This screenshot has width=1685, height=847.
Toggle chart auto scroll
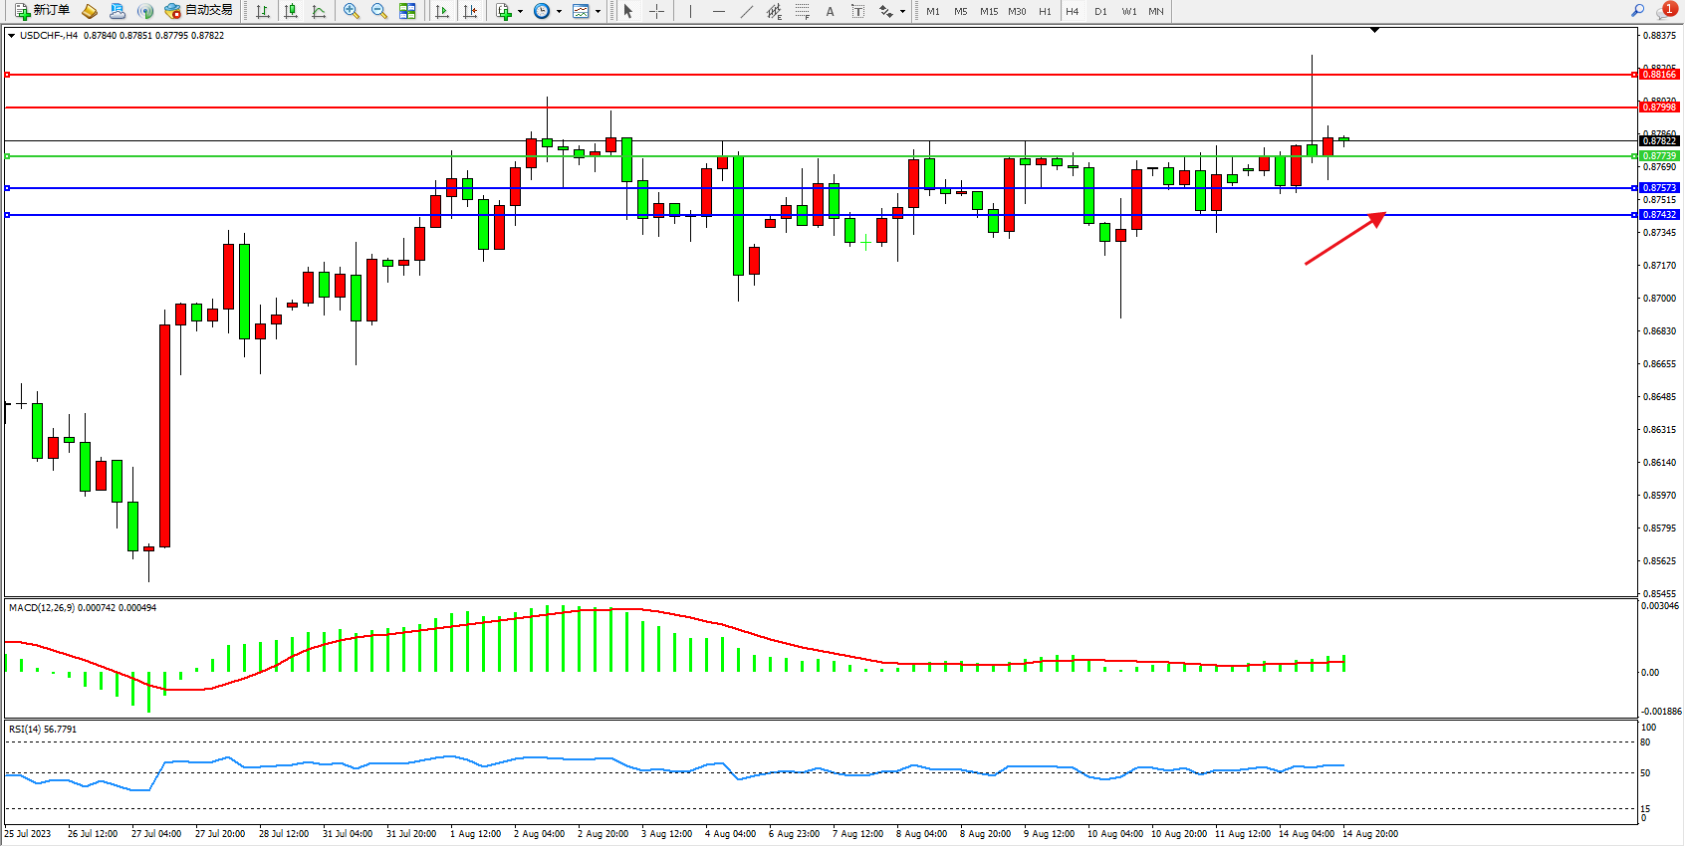[442, 12]
